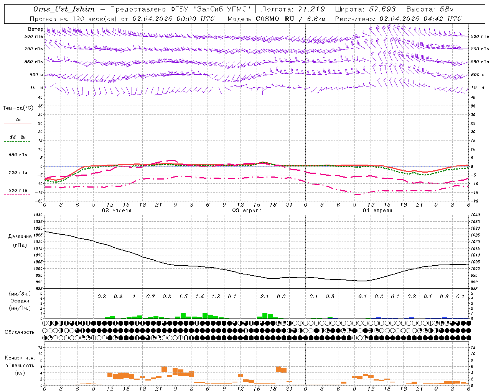Click the precipitation value 2.1
Image resolution: width=491 pixels, height=392 pixels.
coord(265,296)
